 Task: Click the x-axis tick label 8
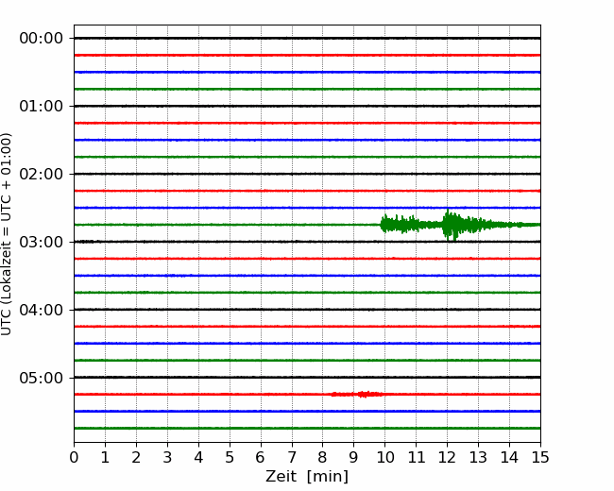click(x=323, y=457)
